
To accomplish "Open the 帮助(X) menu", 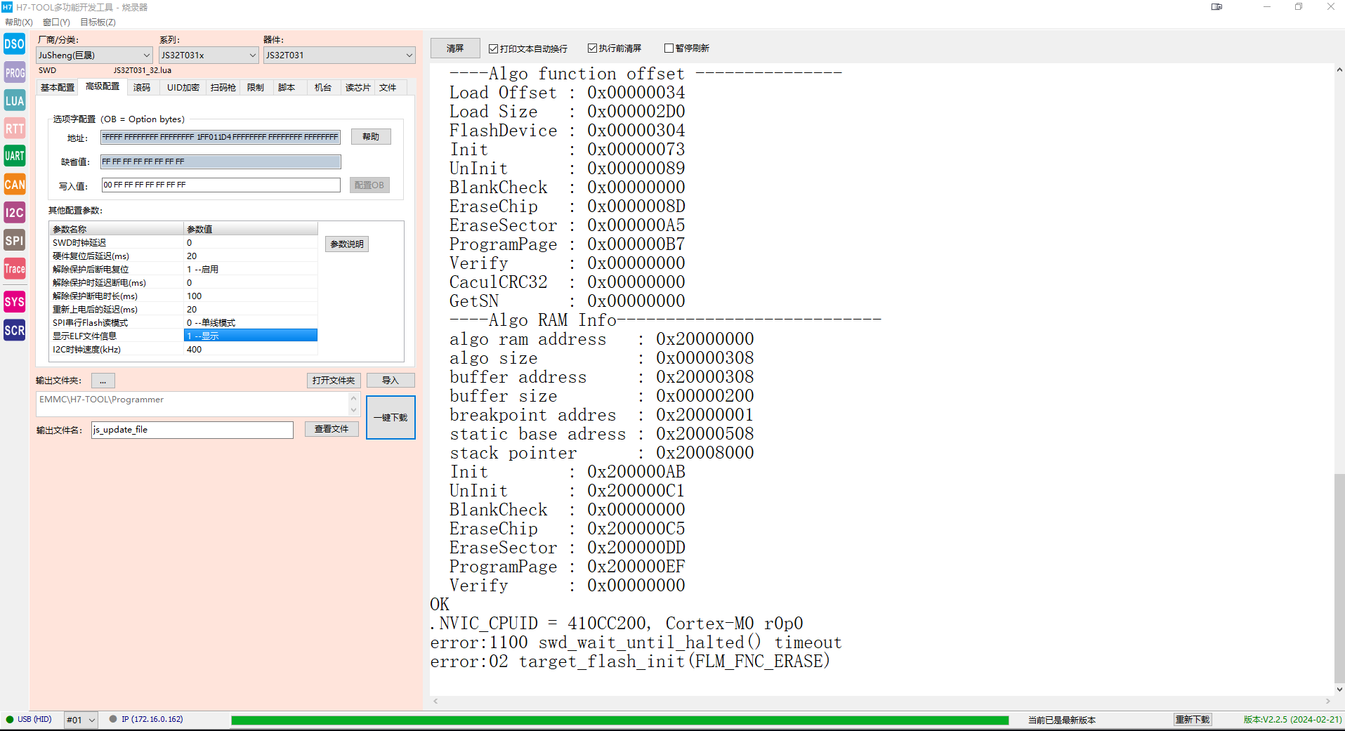I will pos(19,22).
